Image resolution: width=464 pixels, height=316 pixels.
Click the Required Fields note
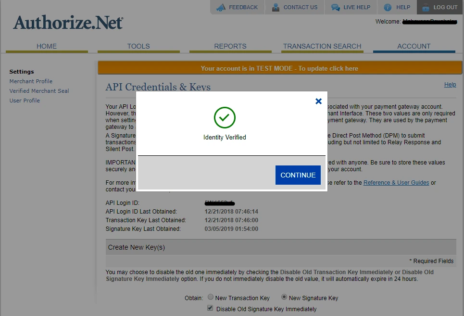431,261
